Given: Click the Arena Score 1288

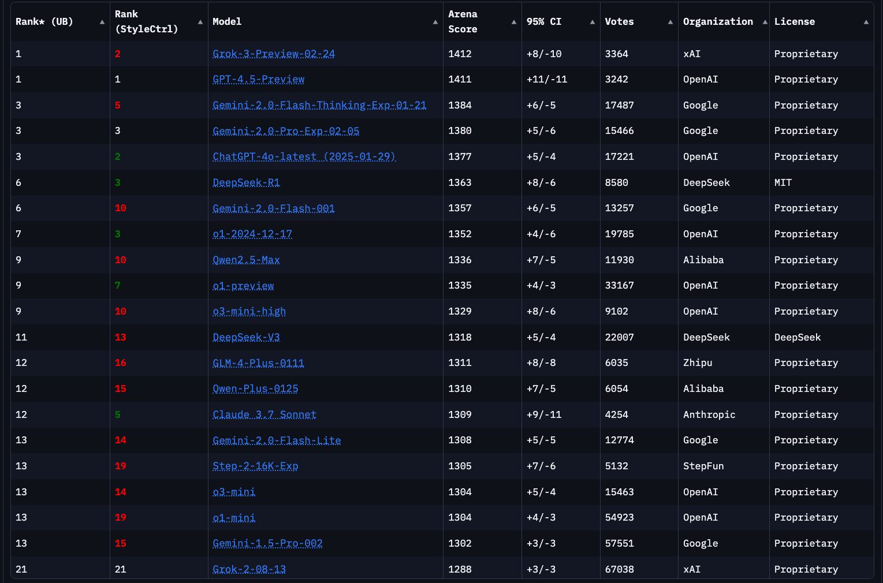Looking at the screenshot, I should coord(460,569).
